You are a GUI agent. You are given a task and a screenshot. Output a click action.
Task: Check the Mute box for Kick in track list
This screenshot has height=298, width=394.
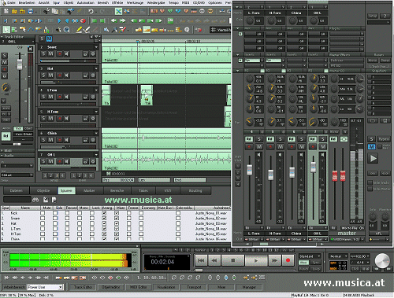click(43, 213)
